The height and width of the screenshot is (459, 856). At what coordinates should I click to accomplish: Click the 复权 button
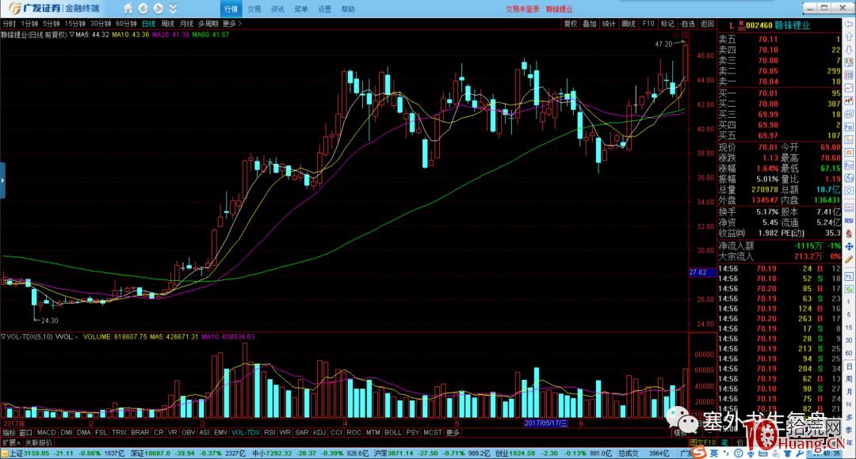pyautogui.click(x=571, y=24)
